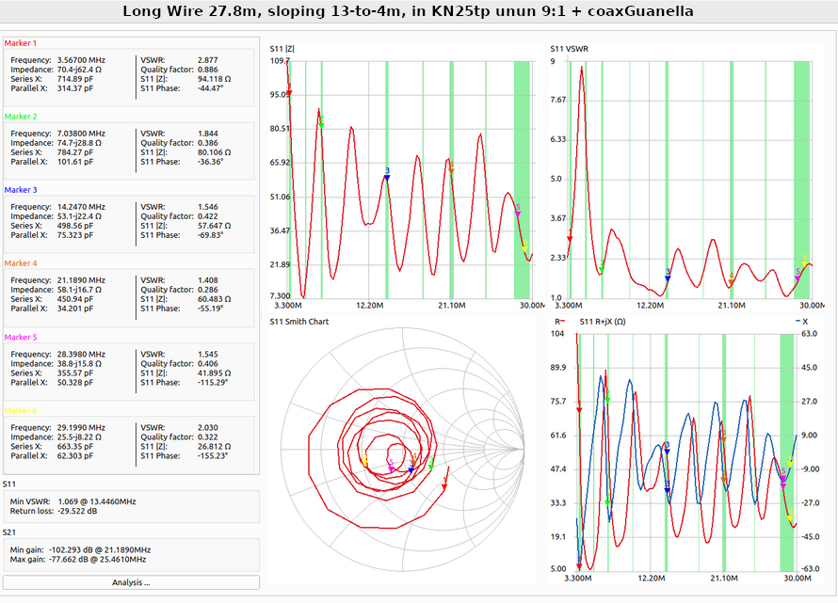This screenshot has height=603, width=838.
Task: Select green marker 2 on the S11 |Z| chart
Action: tap(322, 125)
